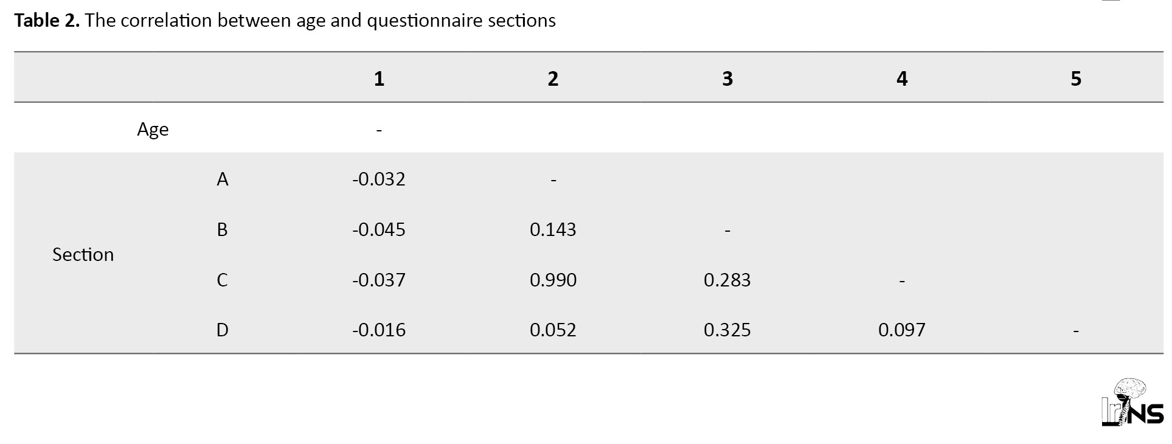
Task: Select the value -0.032 cell
Action: [379, 179]
